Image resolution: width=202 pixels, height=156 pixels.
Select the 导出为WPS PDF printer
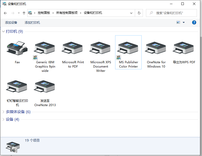point(184,48)
